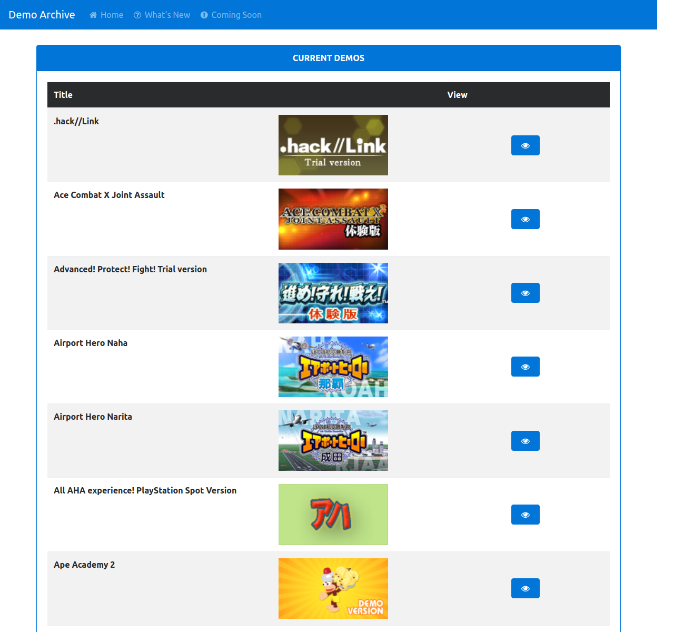Select All AHA experience! PlayStation Spot Version title

click(145, 490)
